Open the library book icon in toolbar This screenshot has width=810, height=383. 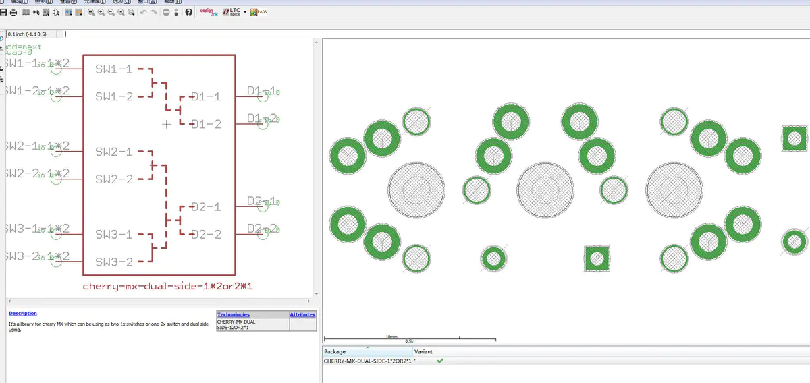pyautogui.click(x=26, y=12)
